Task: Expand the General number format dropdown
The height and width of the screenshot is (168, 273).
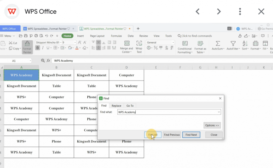Action: coord(173,43)
